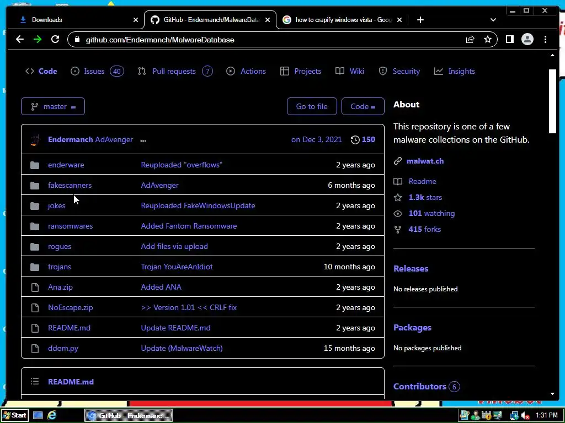565x423 pixels.
Task: Open the ddom.py file
Action: coord(63,348)
